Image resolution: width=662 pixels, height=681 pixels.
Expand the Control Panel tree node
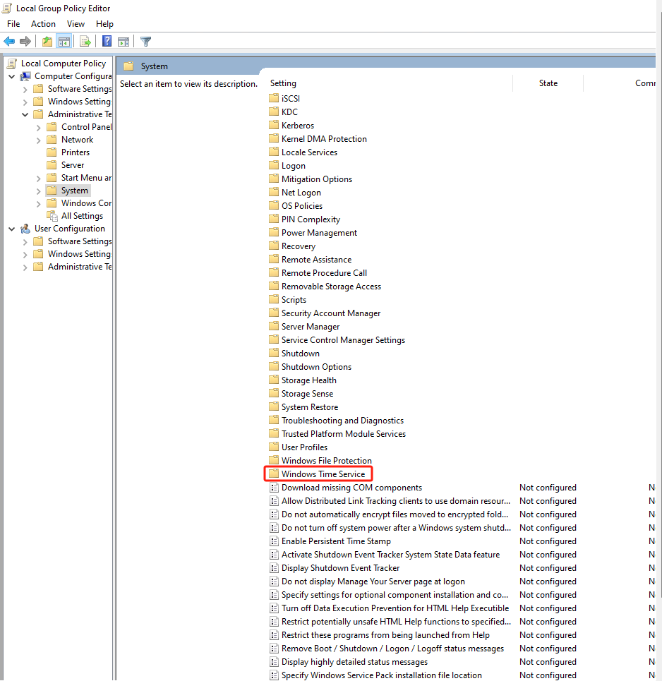(x=39, y=127)
